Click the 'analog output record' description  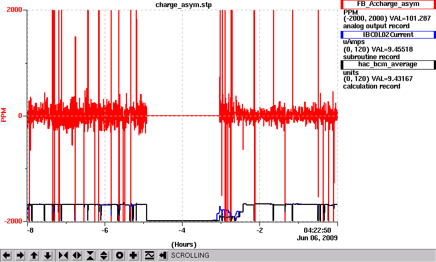click(376, 26)
